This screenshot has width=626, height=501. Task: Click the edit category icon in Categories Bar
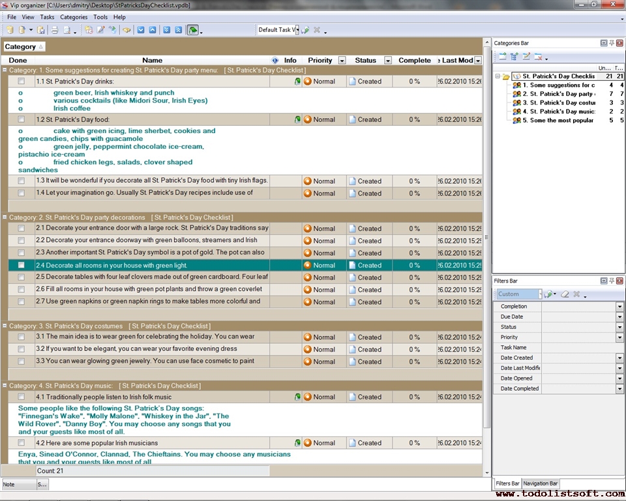point(526,57)
